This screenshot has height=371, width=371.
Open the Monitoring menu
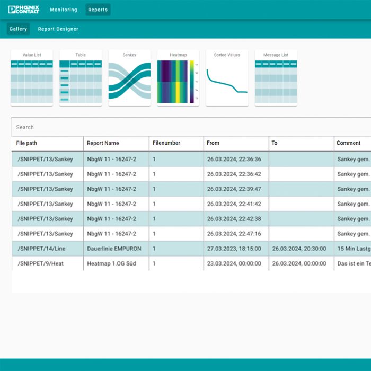(64, 10)
